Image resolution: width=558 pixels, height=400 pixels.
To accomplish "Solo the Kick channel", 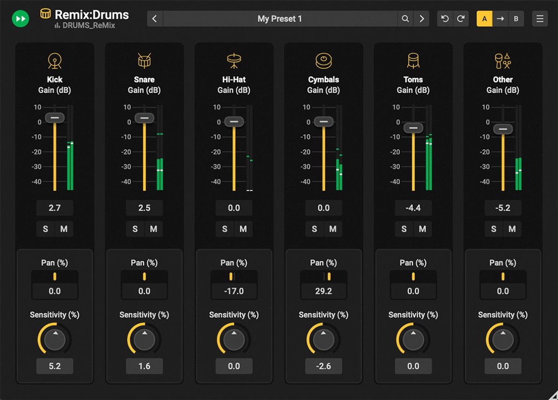I will coord(45,228).
